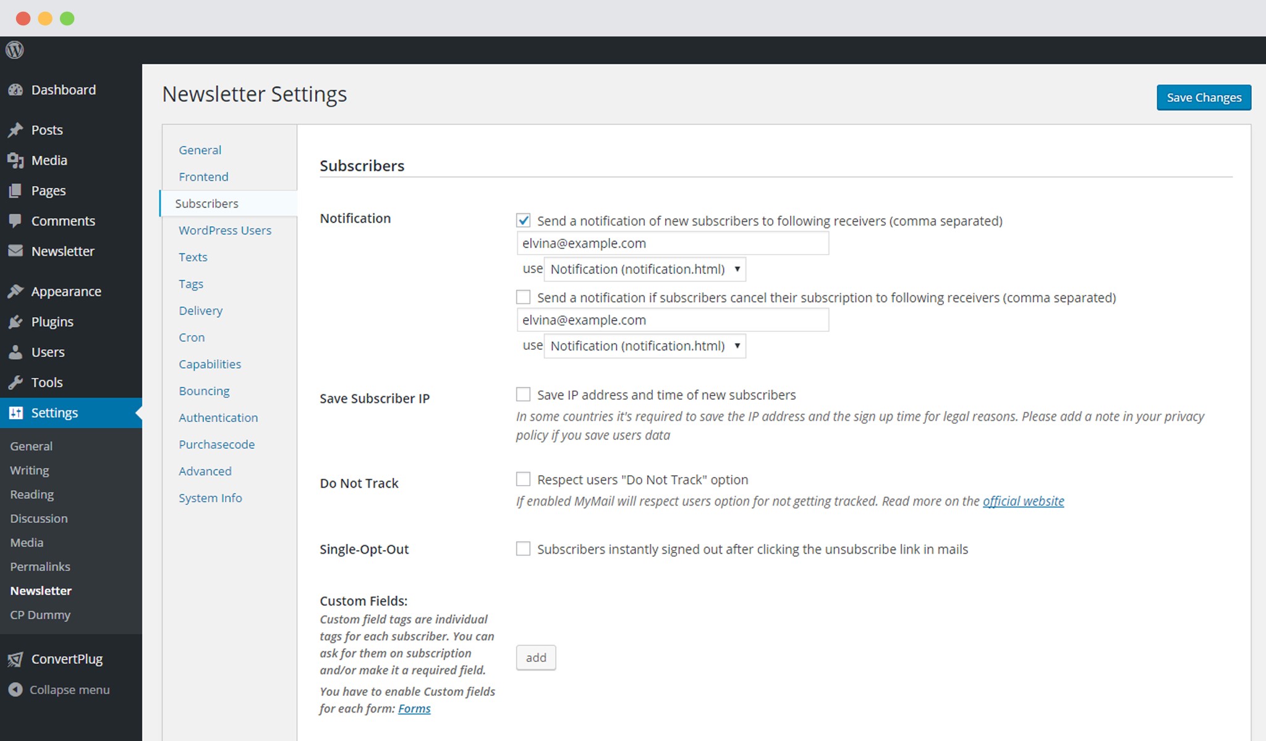Click the cancel subscription receivers email field
This screenshot has width=1266, height=741.
pos(673,320)
